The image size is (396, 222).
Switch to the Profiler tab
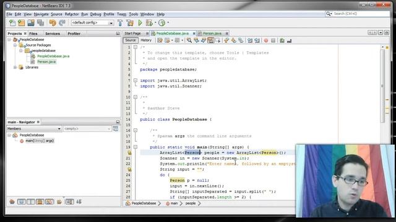pyautogui.click(x=74, y=33)
